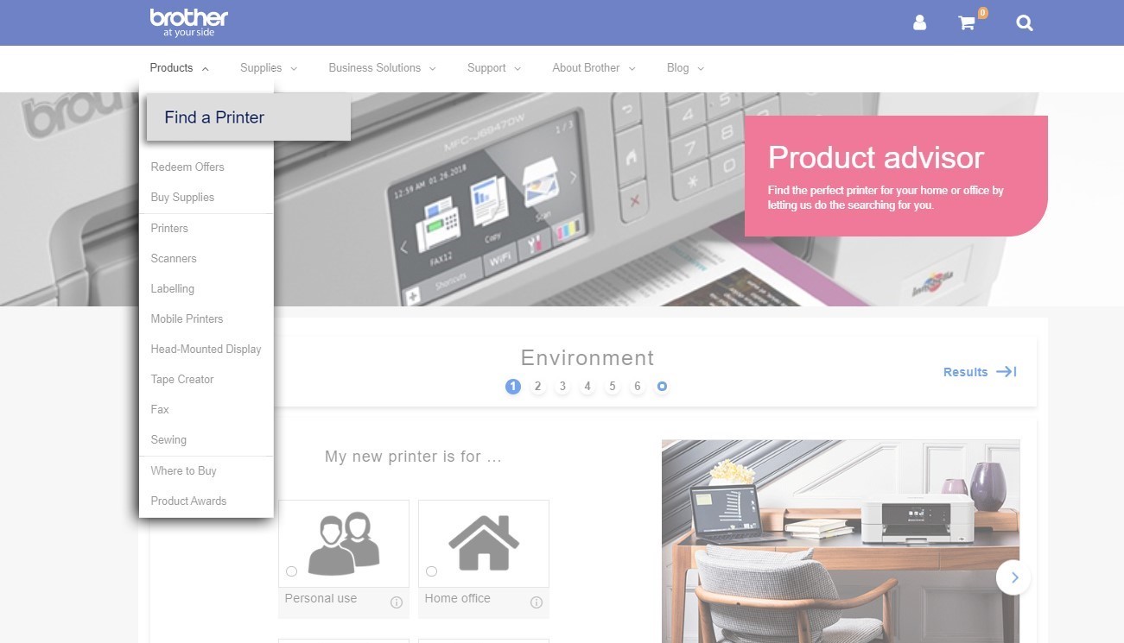Jump to the Results step
The image size is (1124, 643).
coord(980,372)
